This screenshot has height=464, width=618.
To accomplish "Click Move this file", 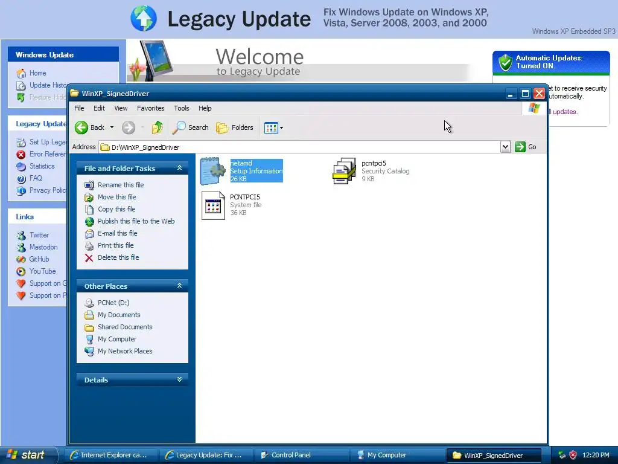I will point(116,197).
